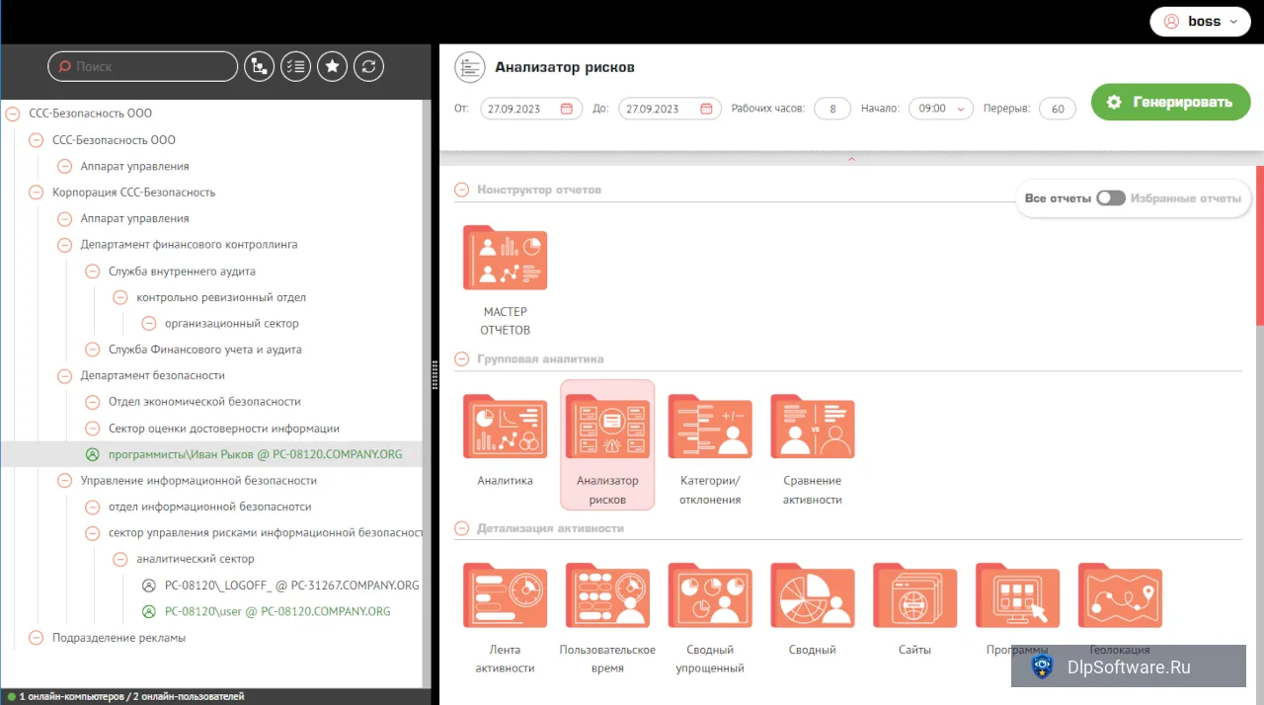Collapse the filter panel with the small chevron
The height and width of the screenshot is (705, 1264).
(851, 159)
